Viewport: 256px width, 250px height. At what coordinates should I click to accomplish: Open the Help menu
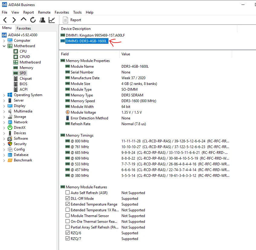click(x=89, y=12)
